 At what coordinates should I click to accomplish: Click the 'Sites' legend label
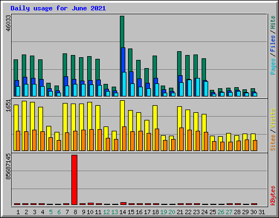coord(273,143)
